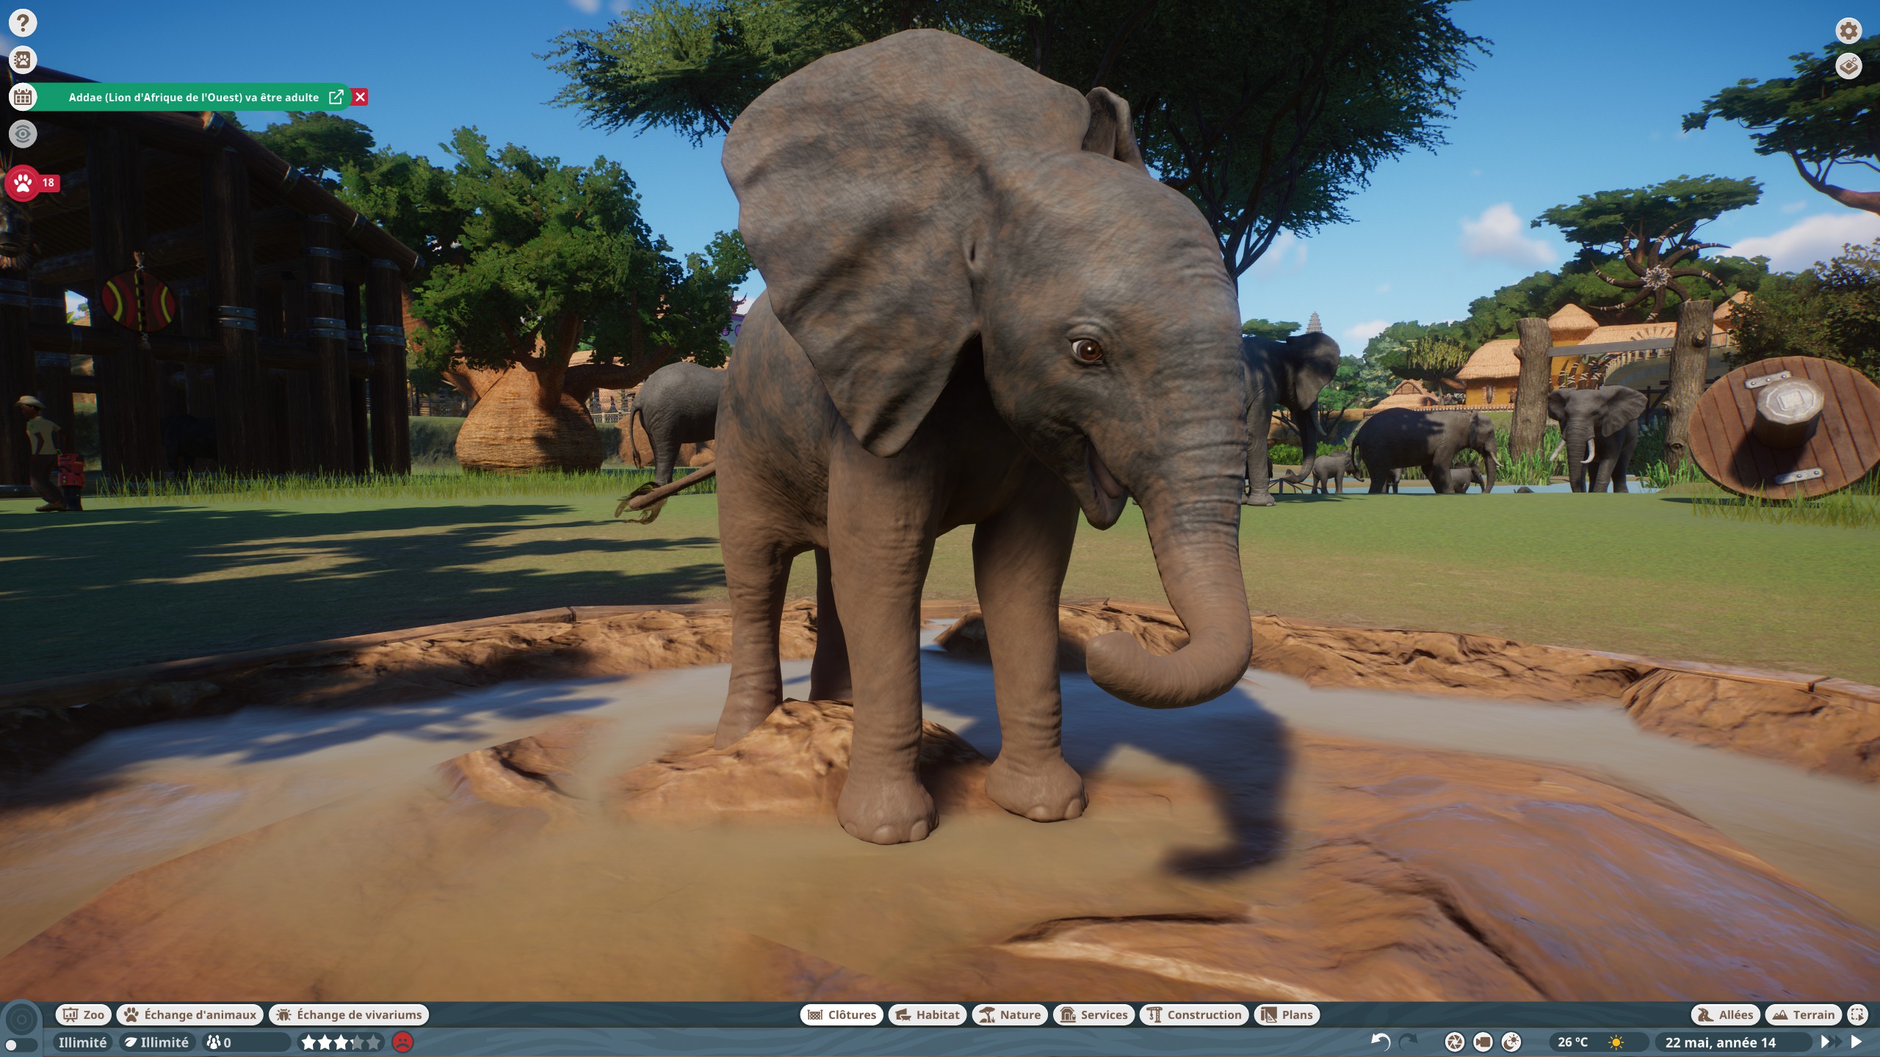Open Échange de vivariums market
The height and width of the screenshot is (1057, 1880).
(349, 1014)
